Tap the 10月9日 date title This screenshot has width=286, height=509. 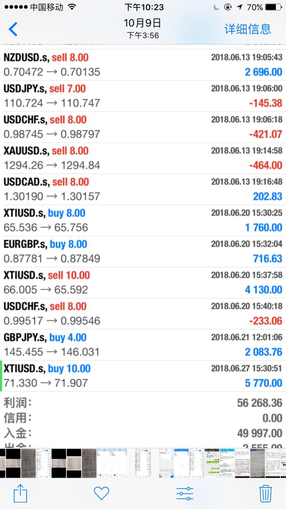point(143,23)
